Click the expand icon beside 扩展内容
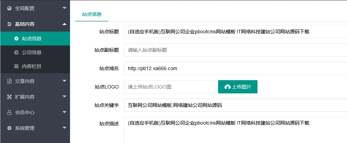 pos(9,97)
